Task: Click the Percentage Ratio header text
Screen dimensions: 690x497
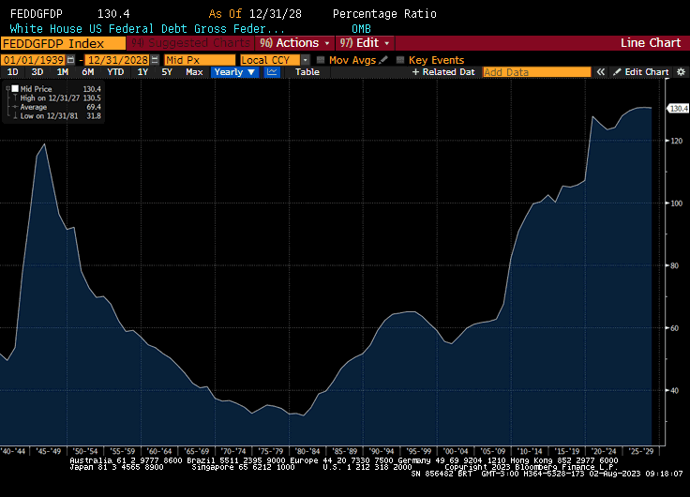Action: 384,14
